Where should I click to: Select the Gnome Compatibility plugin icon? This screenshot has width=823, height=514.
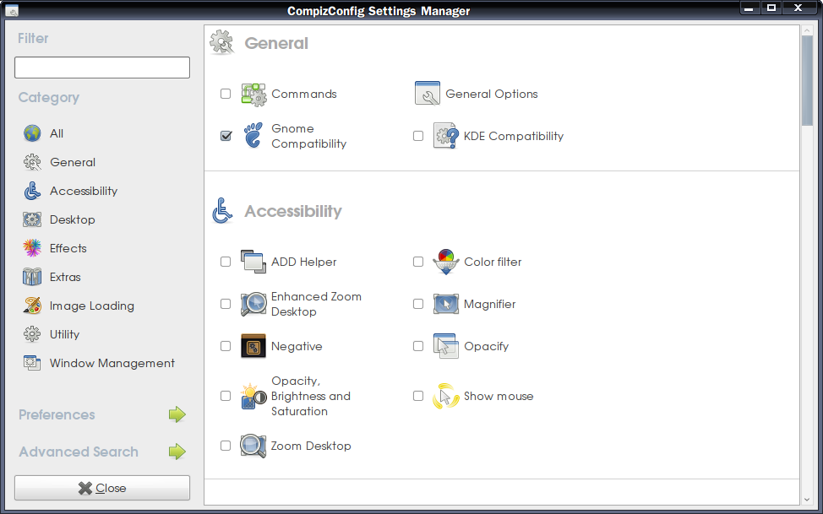point(253,135)
